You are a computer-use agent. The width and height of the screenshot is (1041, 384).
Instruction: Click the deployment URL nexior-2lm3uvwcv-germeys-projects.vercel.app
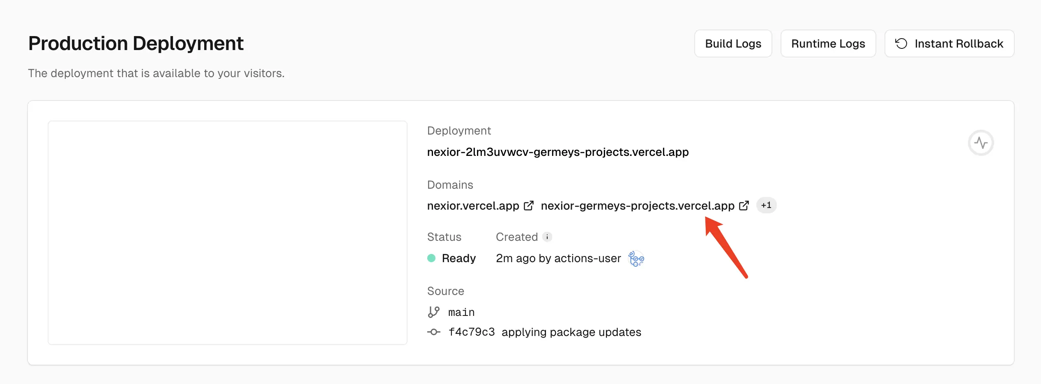tap(558, 152)
